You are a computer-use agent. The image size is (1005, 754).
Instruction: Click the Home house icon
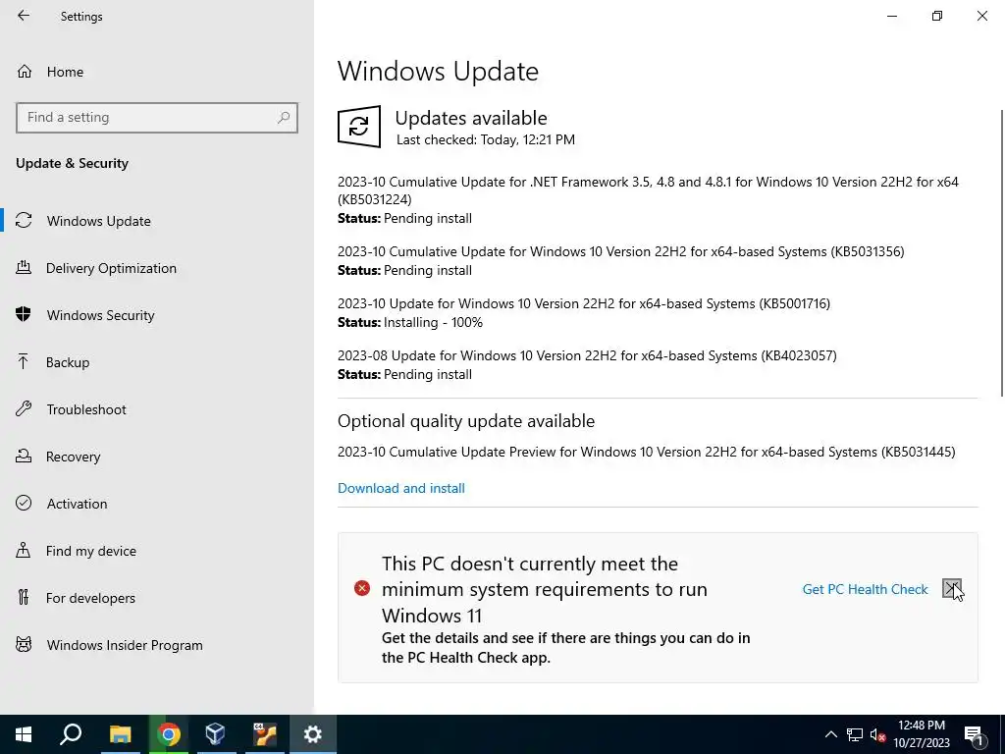[x=25, y=72]
